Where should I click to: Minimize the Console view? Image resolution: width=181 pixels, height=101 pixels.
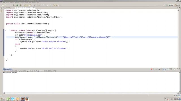coord(178,69)
